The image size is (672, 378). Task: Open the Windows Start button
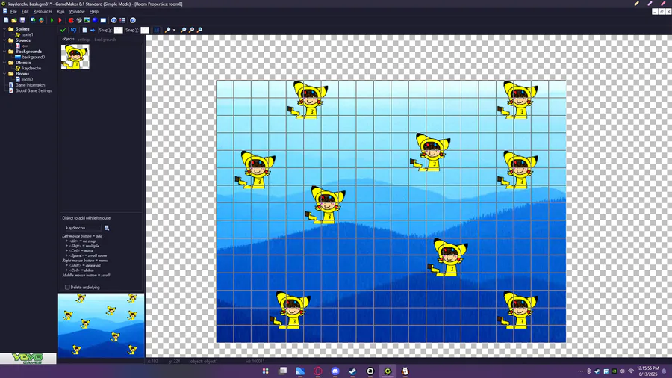point(266,371)
